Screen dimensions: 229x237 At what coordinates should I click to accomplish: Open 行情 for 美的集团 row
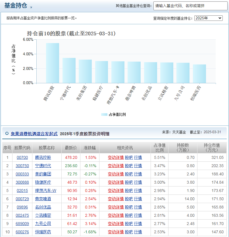[x=138, y=174]
